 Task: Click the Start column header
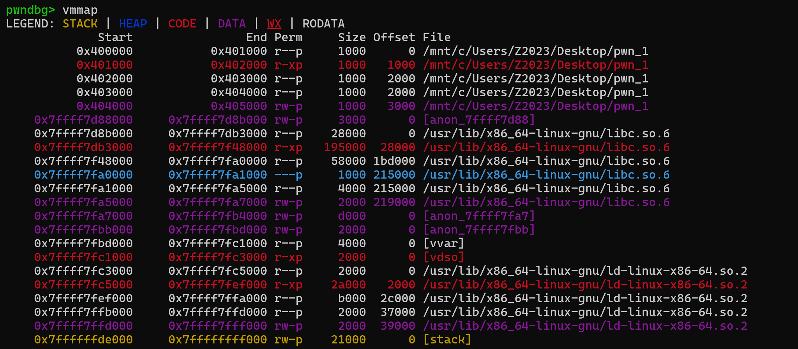click(115, 37)
